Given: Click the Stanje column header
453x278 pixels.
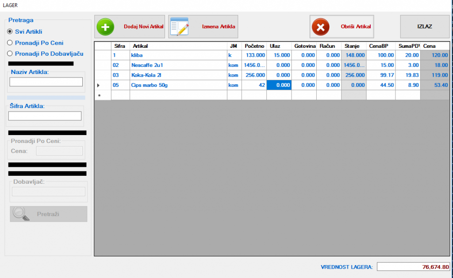Looking at the screenshot, I should [353, 46].
